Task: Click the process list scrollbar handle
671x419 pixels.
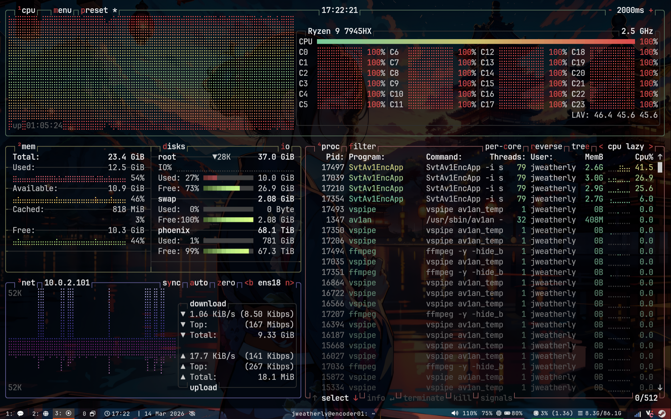Action: 660,168
